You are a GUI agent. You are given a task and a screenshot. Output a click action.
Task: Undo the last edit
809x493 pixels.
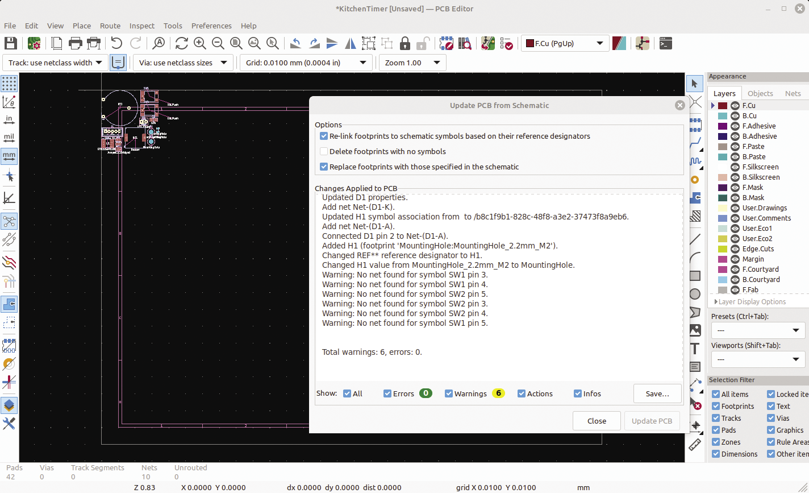click(116, 43)
